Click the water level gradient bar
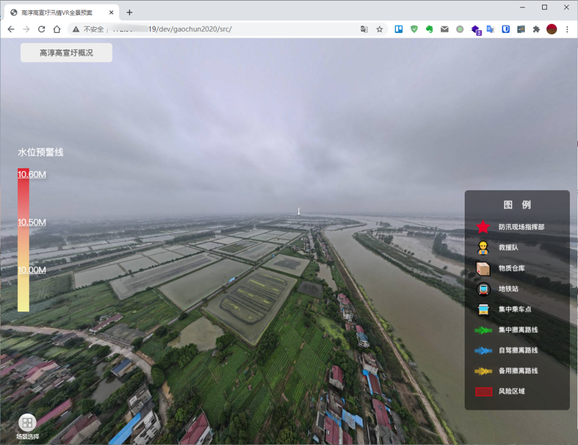The height and width of the screenshot is (445, 578). point(23,240)
